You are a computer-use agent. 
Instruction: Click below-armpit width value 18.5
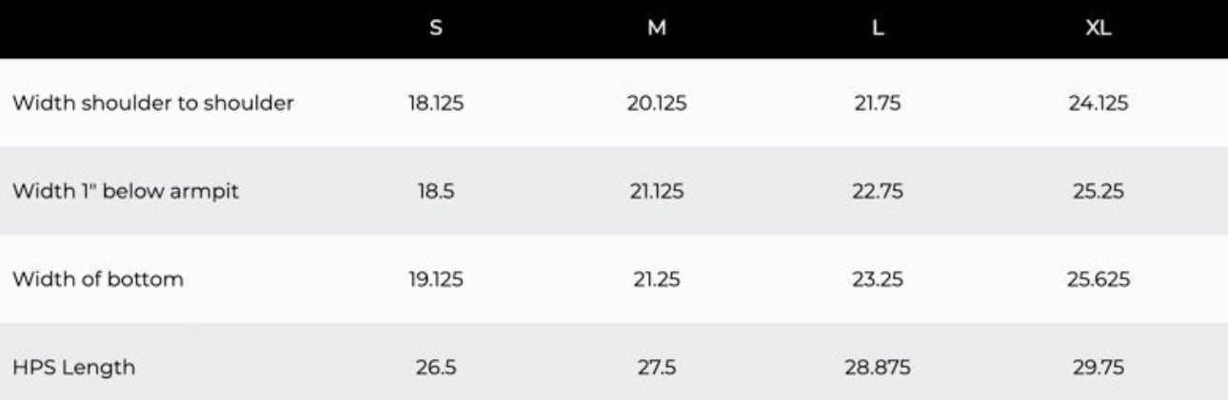pyautogui.click(x=436, y=191)
